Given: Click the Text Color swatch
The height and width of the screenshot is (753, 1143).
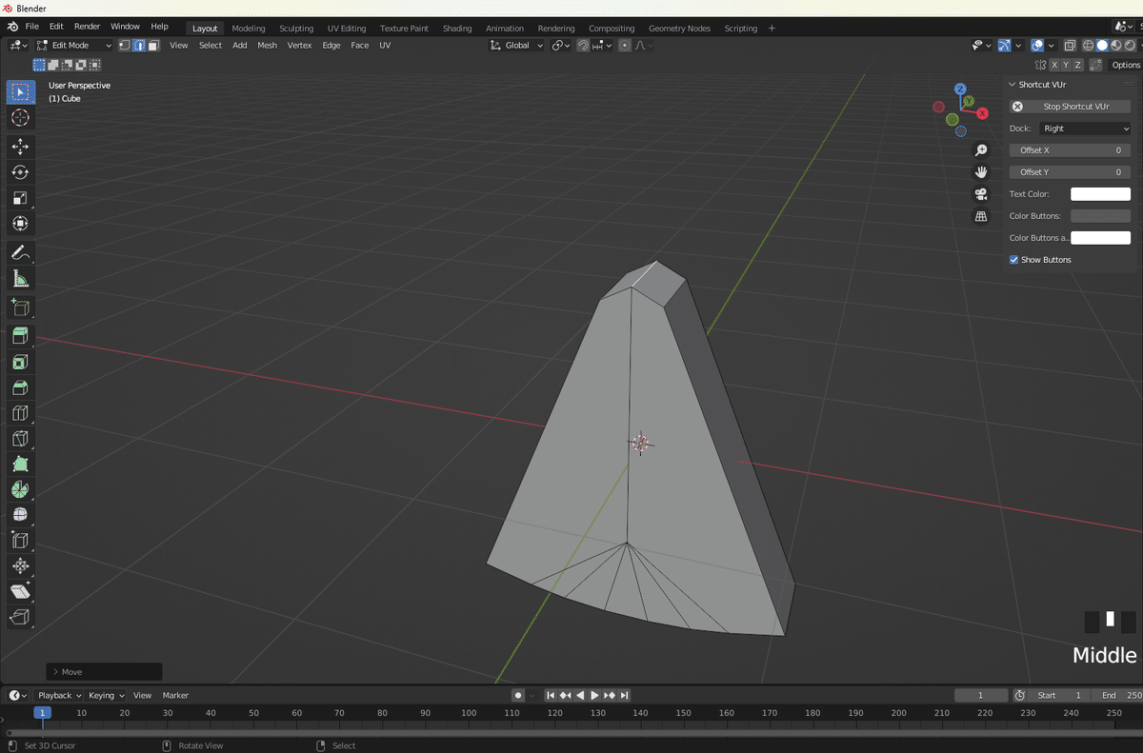Looking at the screenshot, I should (x=1101, y=194).
